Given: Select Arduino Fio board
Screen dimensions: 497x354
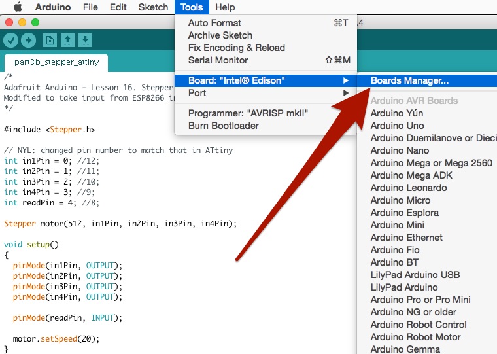Looking at the screenshot, I should coord(427,250).
